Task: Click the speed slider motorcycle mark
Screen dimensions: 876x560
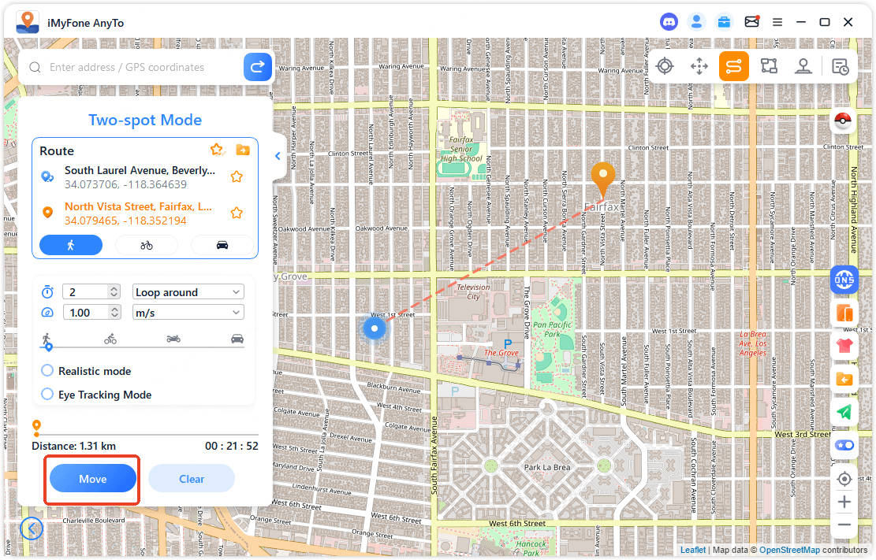Action: [x=173, y=339]
